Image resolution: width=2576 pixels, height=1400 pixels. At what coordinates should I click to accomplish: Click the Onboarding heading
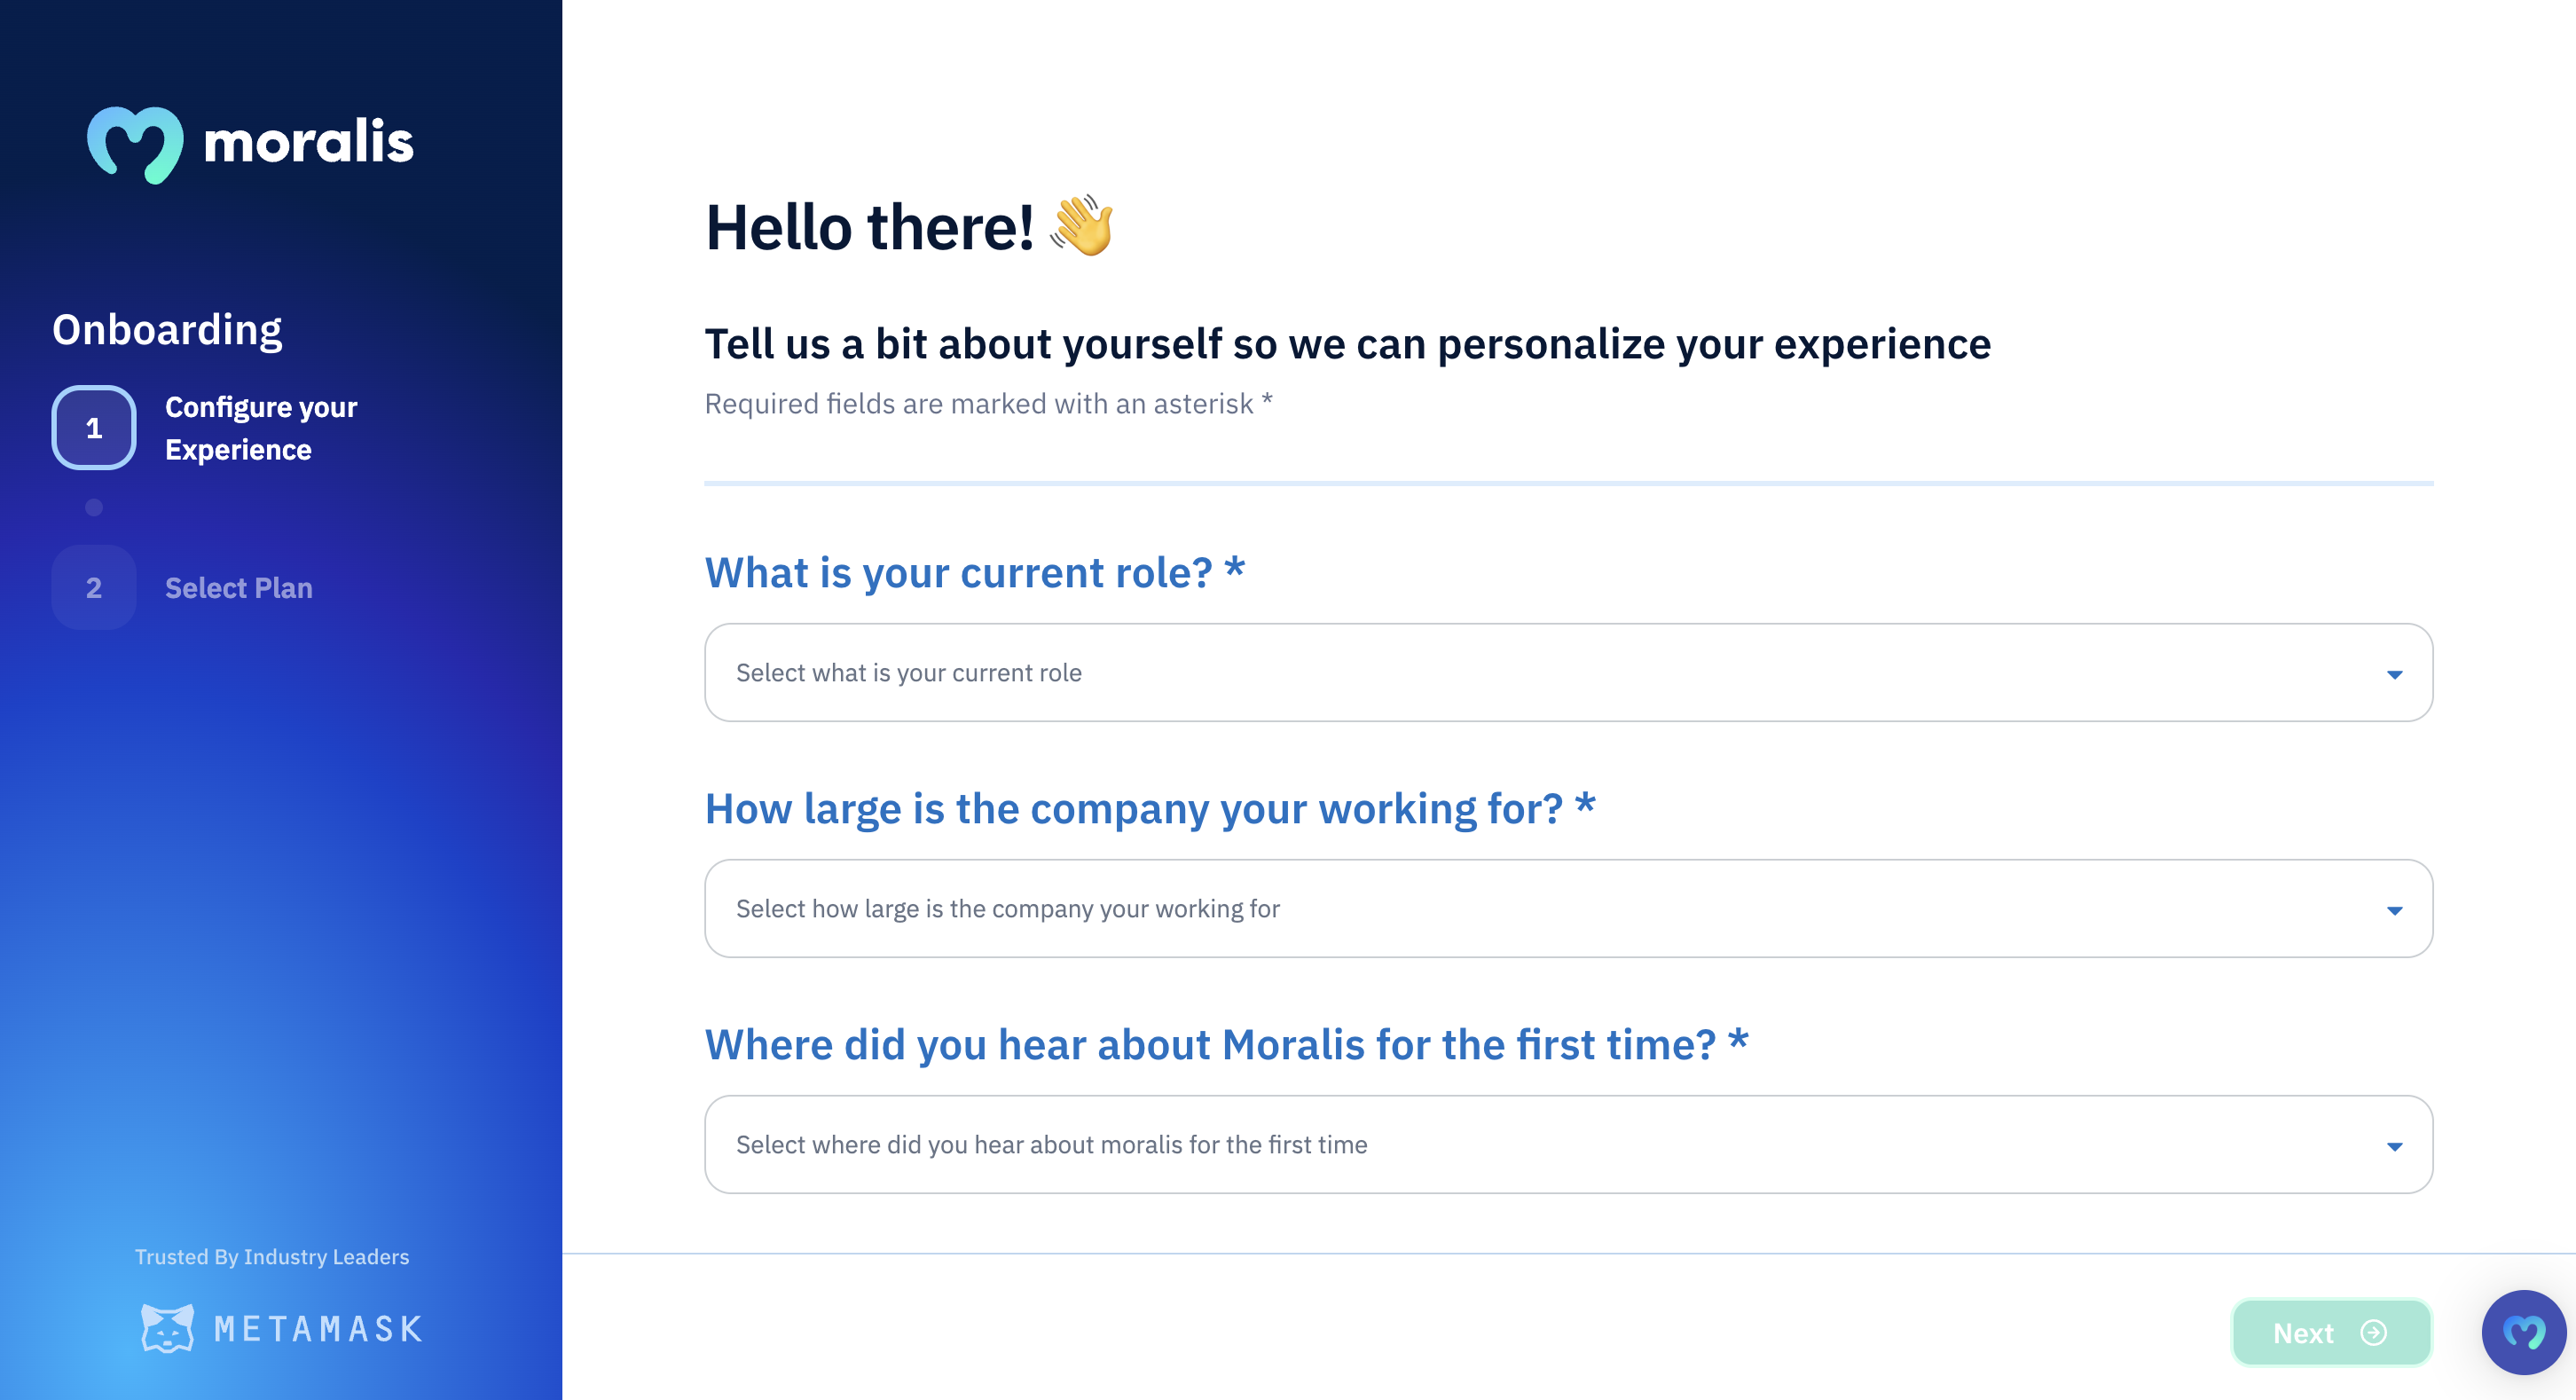point(167,330)
